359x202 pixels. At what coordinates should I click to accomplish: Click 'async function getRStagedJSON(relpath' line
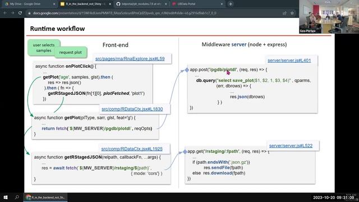[x=97, y=157]
